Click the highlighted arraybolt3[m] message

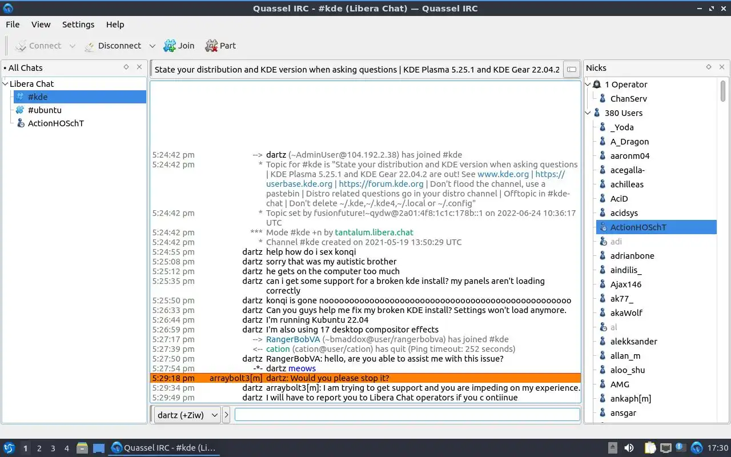click(x=365, y=378)
